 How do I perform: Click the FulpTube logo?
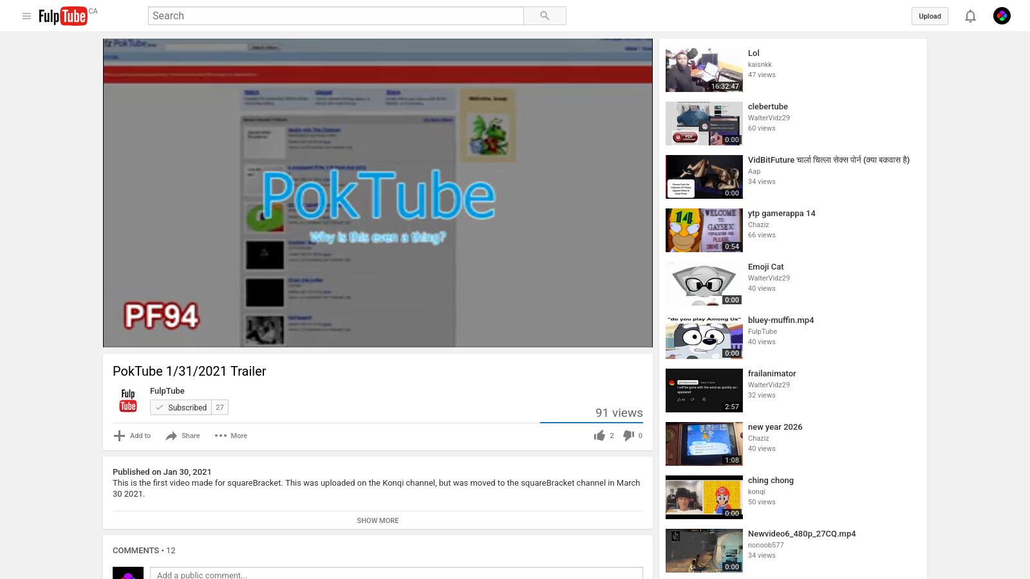click(63, 16)
